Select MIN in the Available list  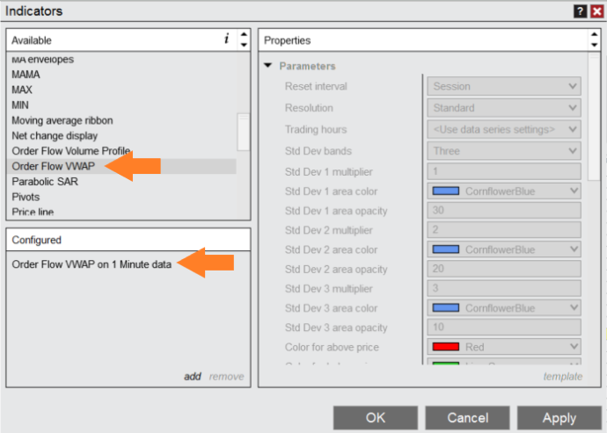click(x=121, y=105)
